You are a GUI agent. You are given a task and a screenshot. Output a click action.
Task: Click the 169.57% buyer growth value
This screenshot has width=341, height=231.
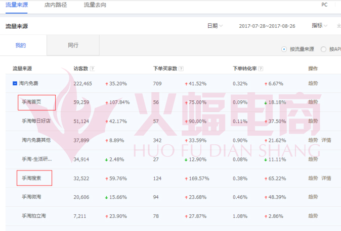(199, 179)
